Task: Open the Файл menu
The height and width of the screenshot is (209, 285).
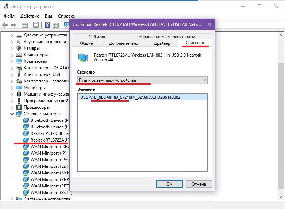Action: pyautogui.click(x=9, y=16)
